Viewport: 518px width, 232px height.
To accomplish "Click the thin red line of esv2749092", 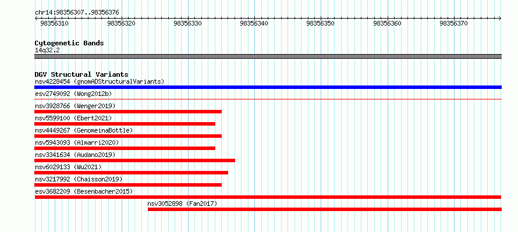I will pos(268,99).
